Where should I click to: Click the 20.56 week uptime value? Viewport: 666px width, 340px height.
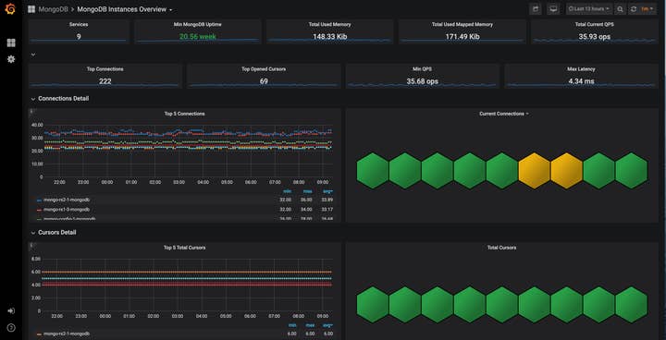[x=198, y=37]
